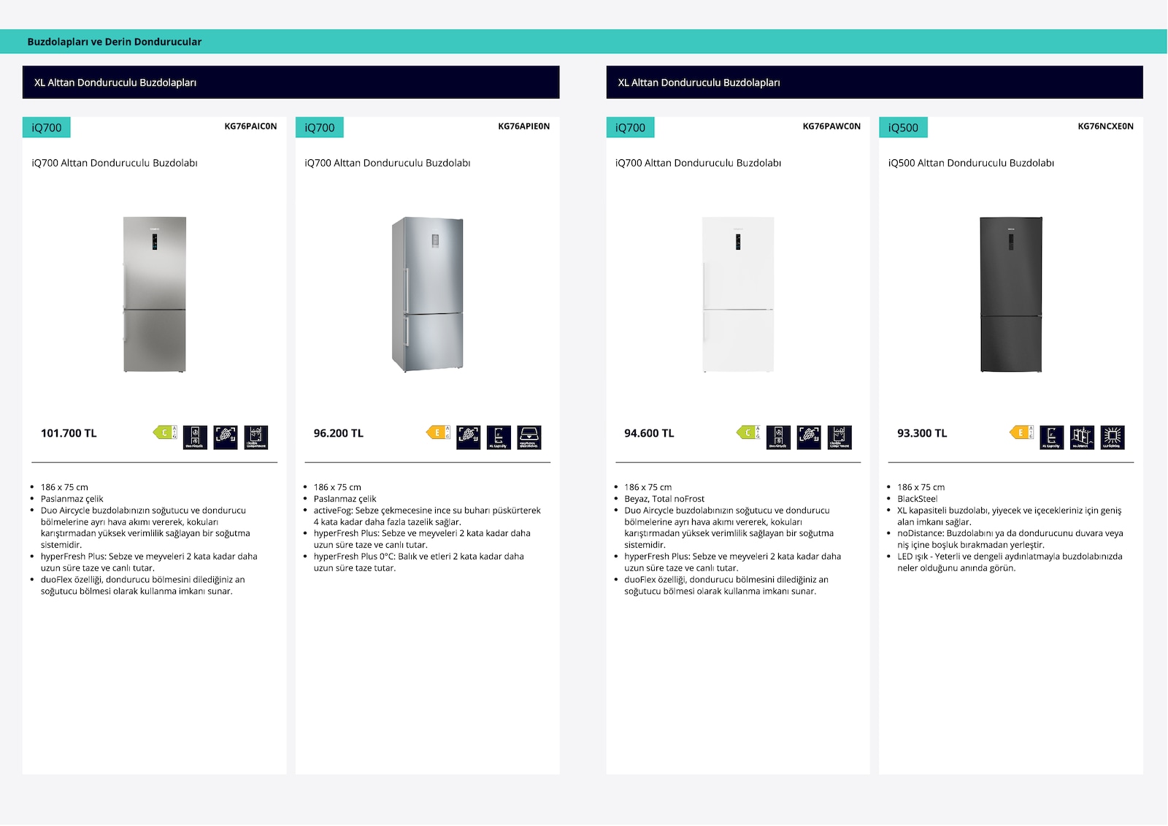Open the iQ500 tag on the black fridge card
Screen dimensions: 1168x826
[903, 127]
